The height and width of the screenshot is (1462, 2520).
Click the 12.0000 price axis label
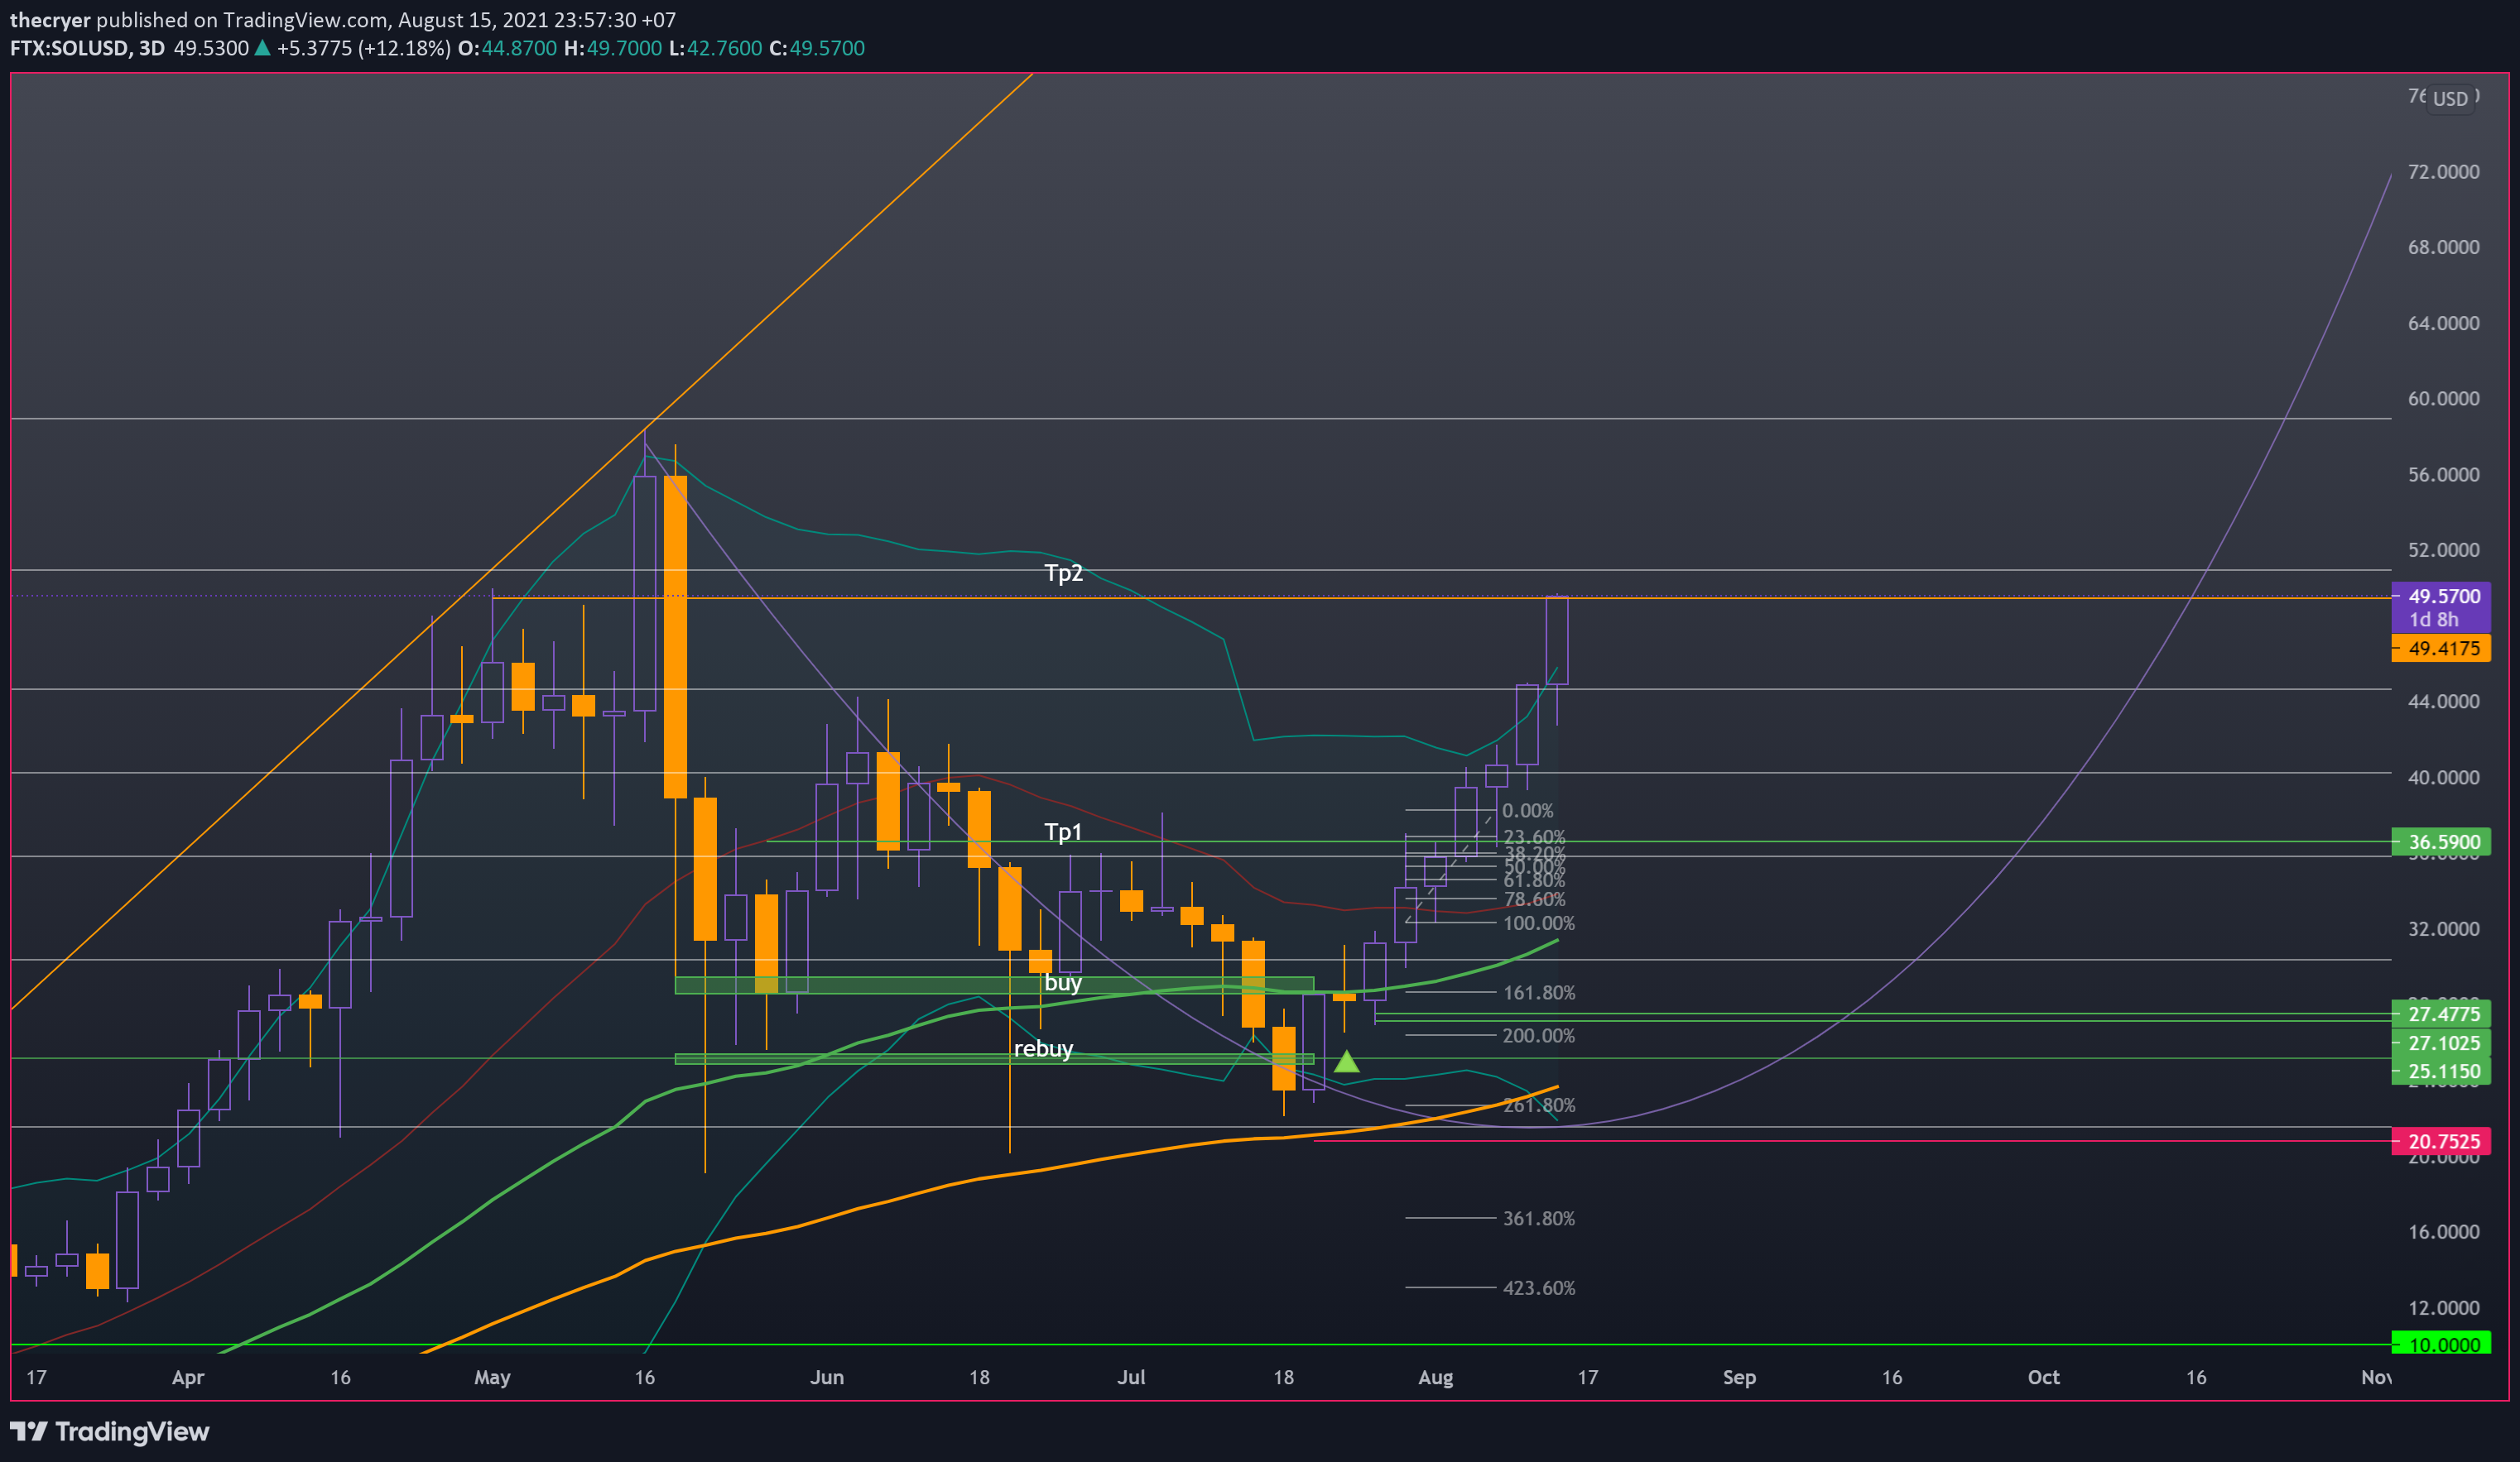(2443, 1307)
